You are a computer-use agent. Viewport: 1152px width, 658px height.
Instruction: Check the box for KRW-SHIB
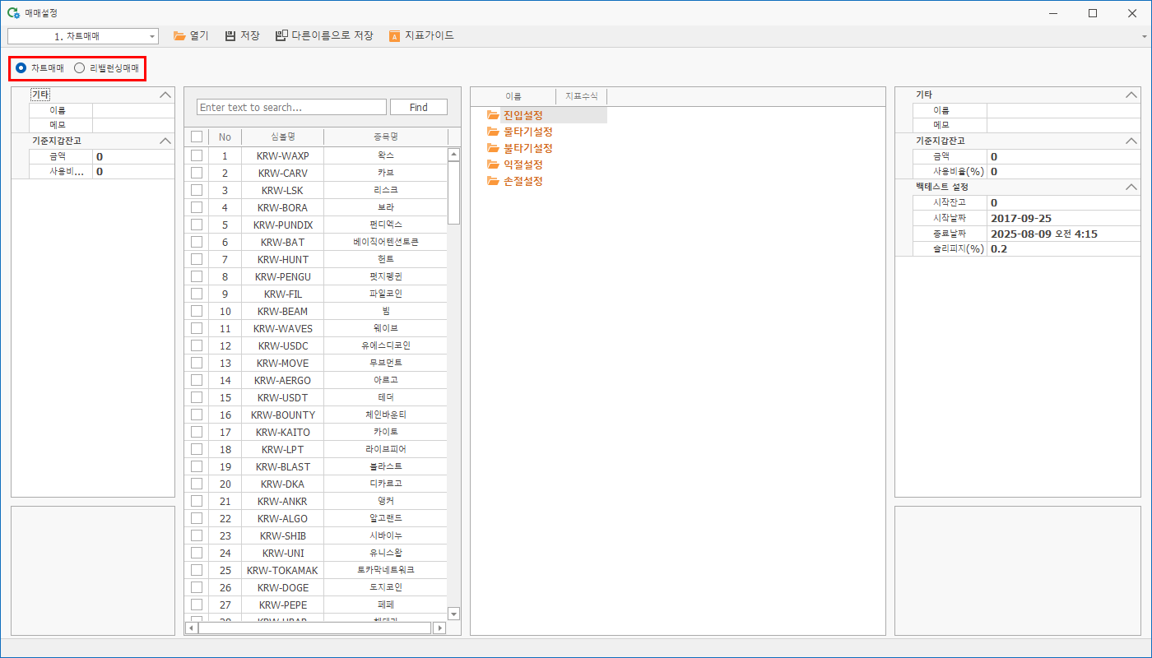[197, 535]
